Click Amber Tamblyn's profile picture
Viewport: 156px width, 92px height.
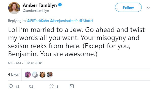tap(14, 8)
